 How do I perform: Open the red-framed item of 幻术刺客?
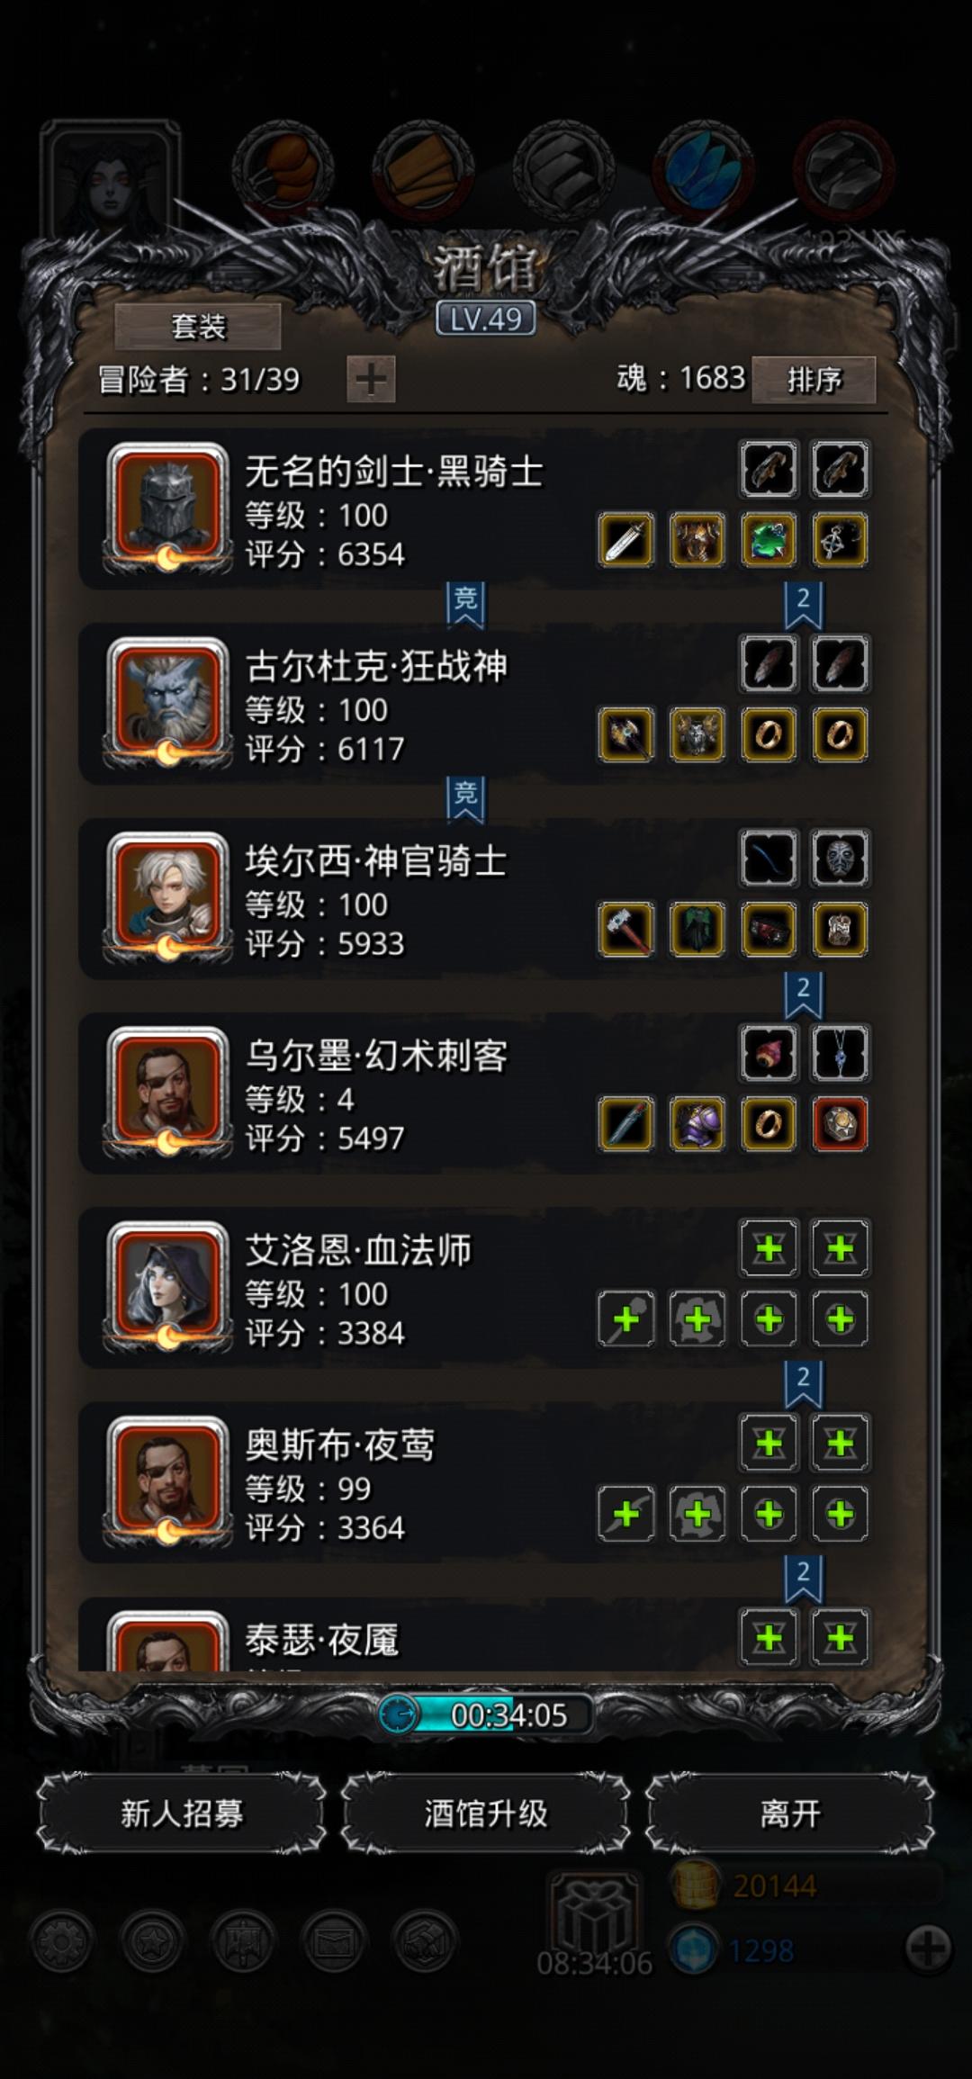coord(840,1123)
